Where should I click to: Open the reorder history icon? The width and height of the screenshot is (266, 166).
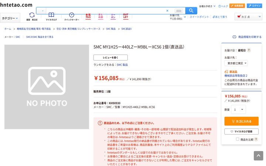click(32, 17)
